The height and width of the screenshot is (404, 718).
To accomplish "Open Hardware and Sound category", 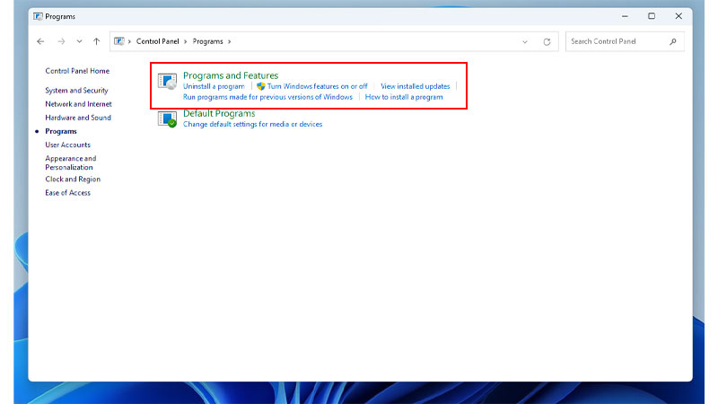I will (78, 118).
